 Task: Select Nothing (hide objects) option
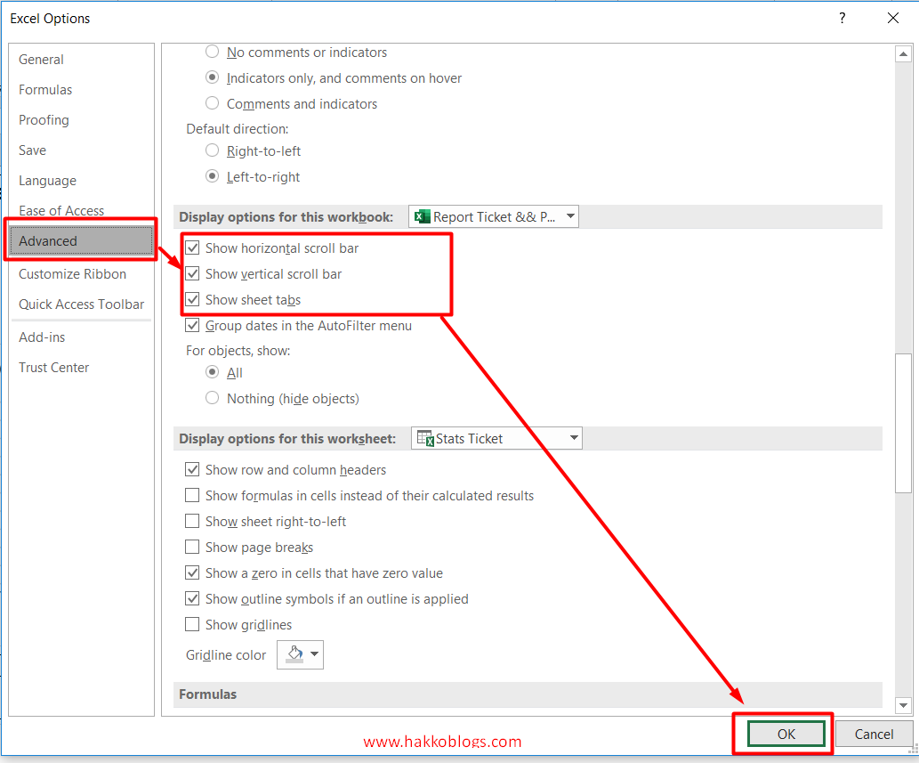(212, 397)
